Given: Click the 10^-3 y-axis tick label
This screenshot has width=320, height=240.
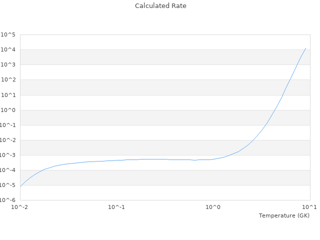Looking at the screenshot, I should tap(8, 155).
